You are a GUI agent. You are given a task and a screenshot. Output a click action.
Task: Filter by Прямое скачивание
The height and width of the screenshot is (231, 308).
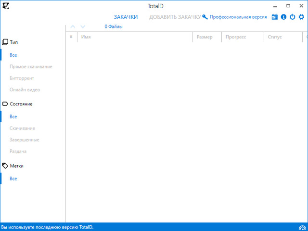31,66
